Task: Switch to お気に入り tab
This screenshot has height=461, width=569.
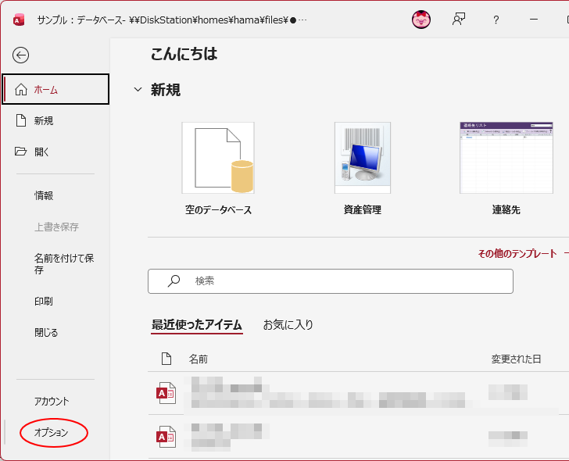Action: click(288, 324)
